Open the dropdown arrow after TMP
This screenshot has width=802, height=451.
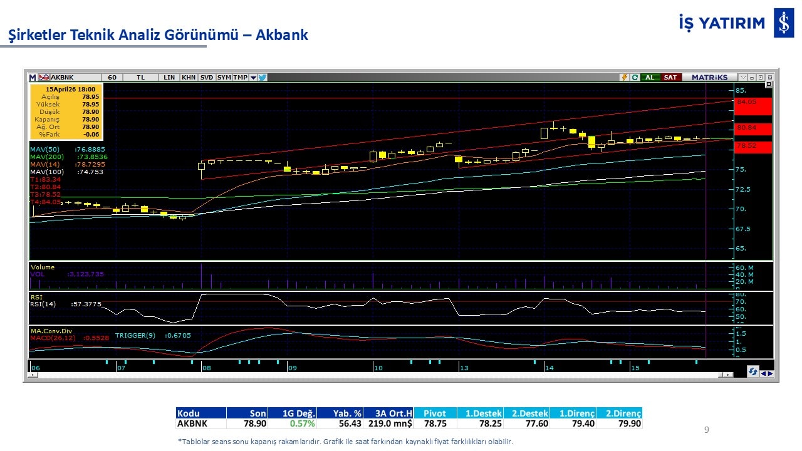tap(253, 78)
